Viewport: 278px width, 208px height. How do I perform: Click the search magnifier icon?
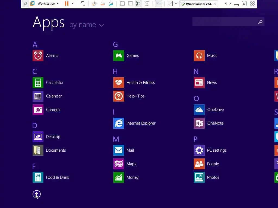click(260, 22)
